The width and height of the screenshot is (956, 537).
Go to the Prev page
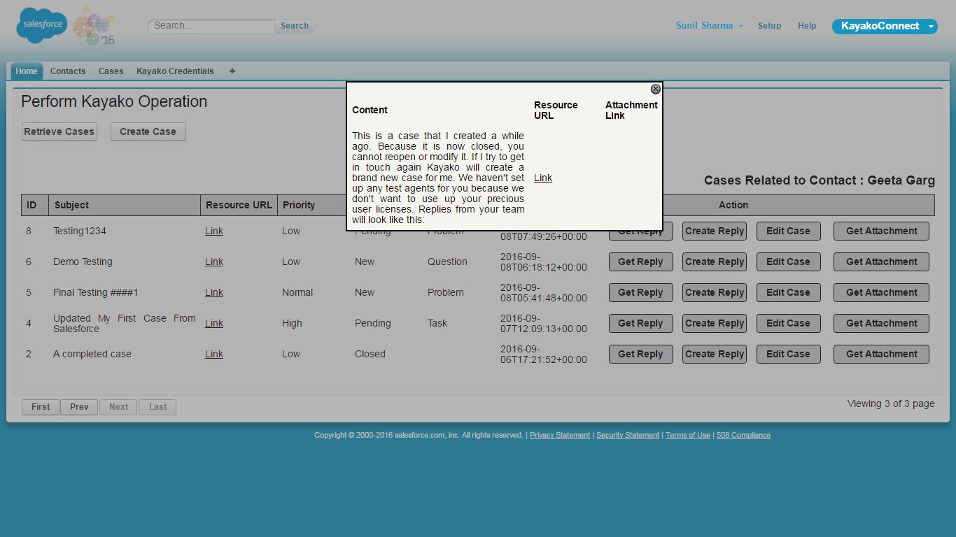[79, 407]
